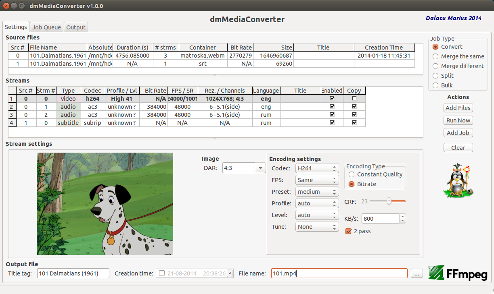Click the Add Job button
This screenshot has height=294, width=494.
(458, 133)
